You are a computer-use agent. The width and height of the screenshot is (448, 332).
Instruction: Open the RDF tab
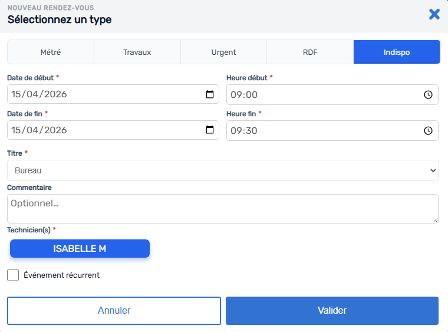click(310, 52)
